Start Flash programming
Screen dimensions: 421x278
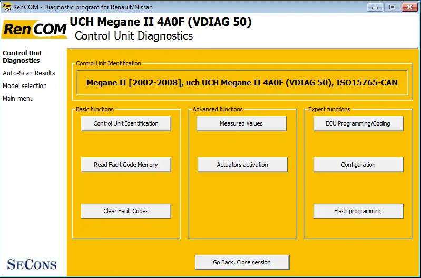(358, 211)
